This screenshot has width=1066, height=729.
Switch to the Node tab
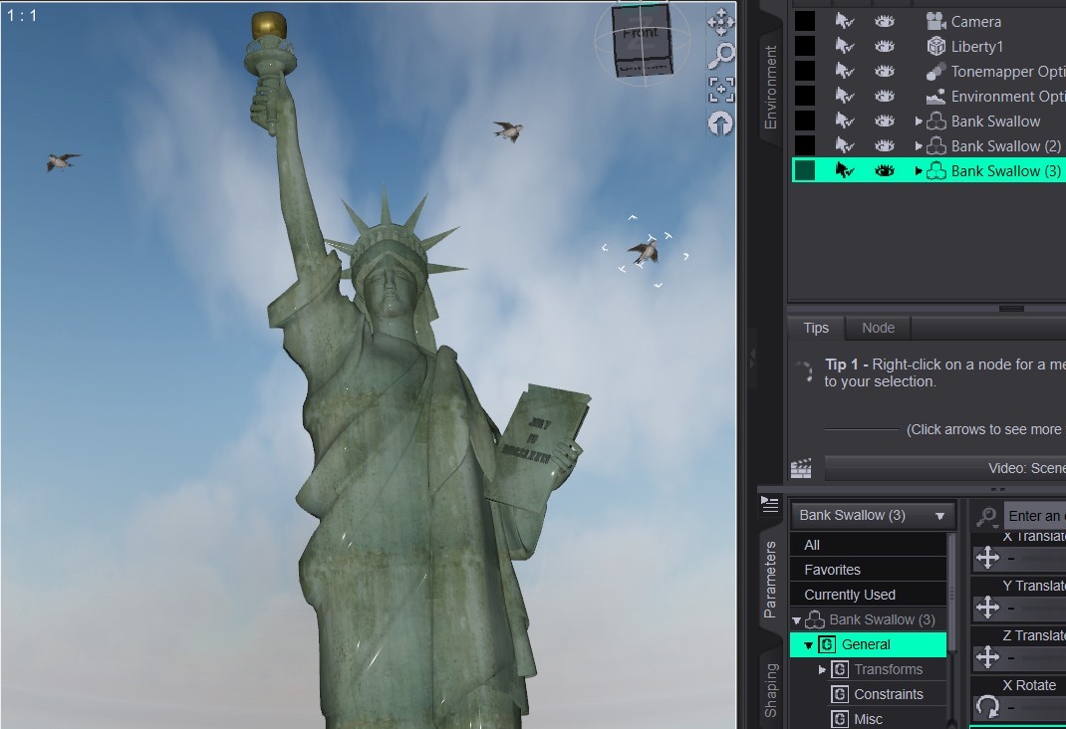coord(878,328)
